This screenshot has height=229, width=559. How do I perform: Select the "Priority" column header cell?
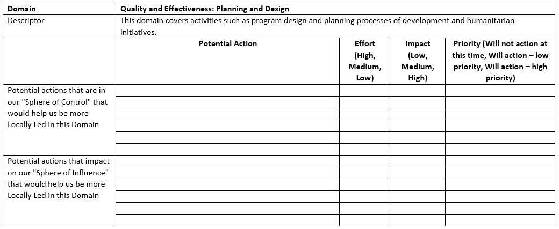pyautogui.click(x=499, y=61)
